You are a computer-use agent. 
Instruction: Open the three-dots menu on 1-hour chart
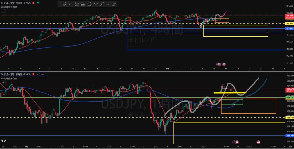click(43, 74)
